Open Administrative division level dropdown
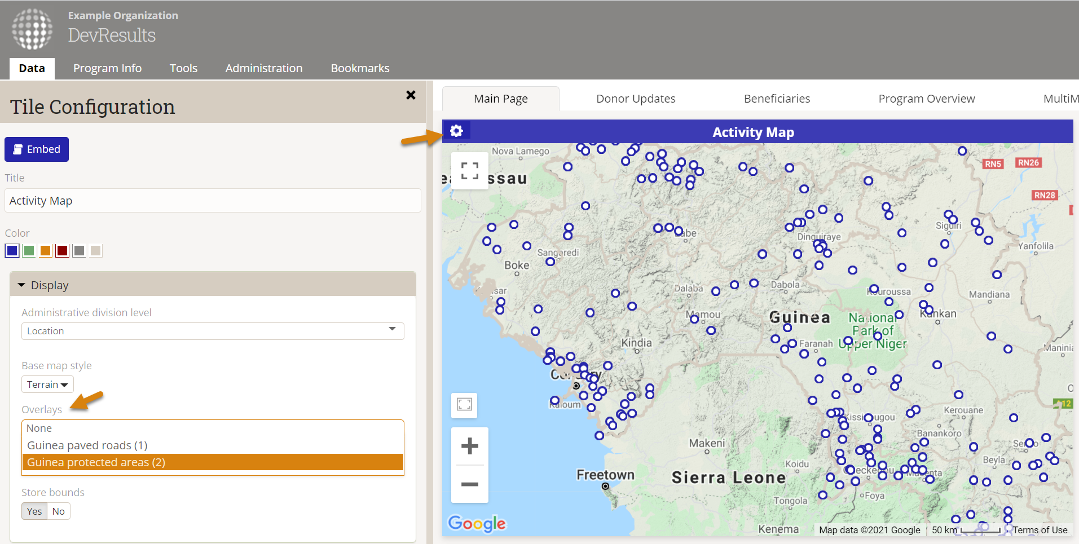Screen dimensions: 1079x544 tap(212, 331)
